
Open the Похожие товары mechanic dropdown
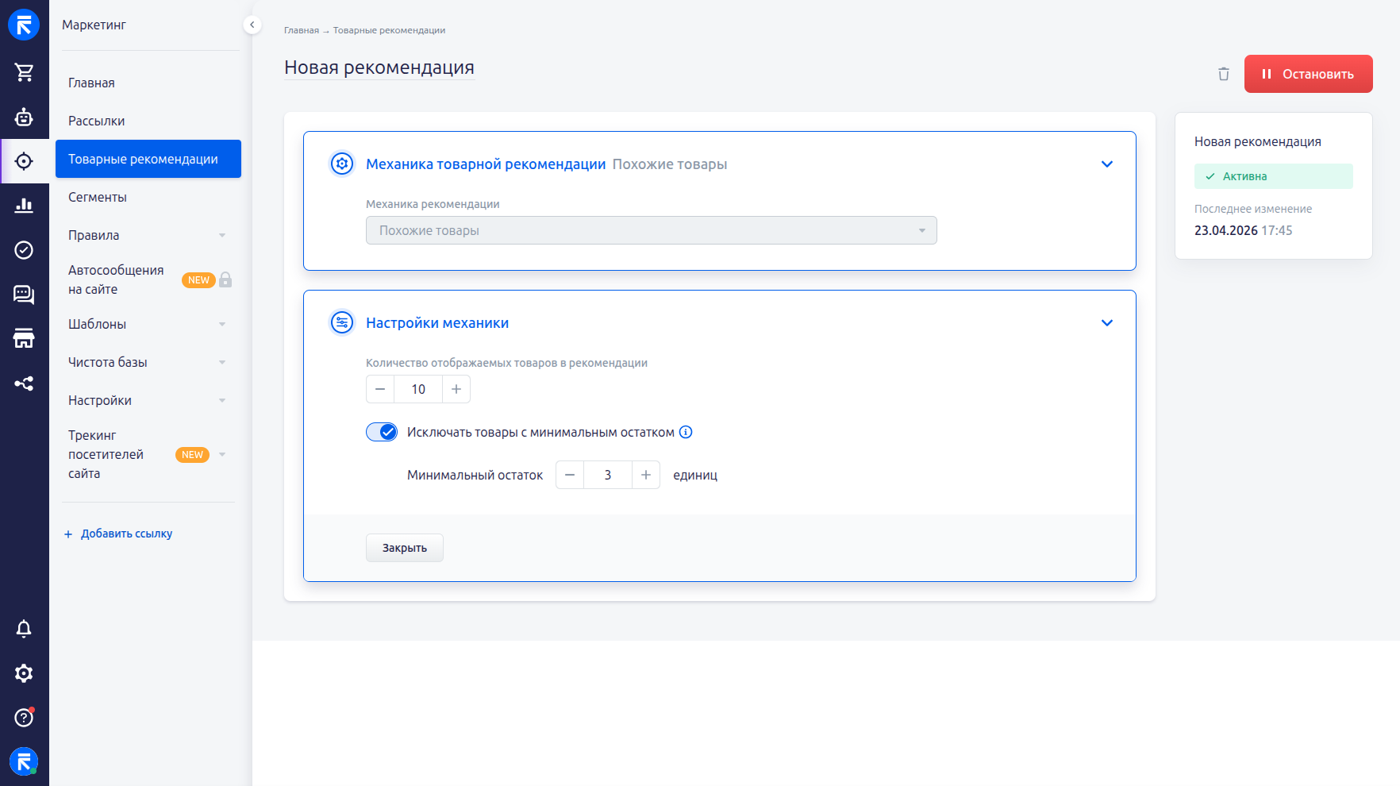click(x=651, y=230)
